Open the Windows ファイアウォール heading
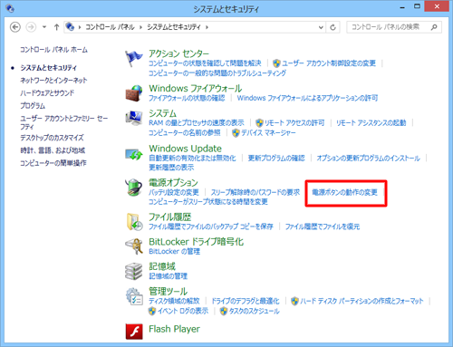 click(196, 89)
